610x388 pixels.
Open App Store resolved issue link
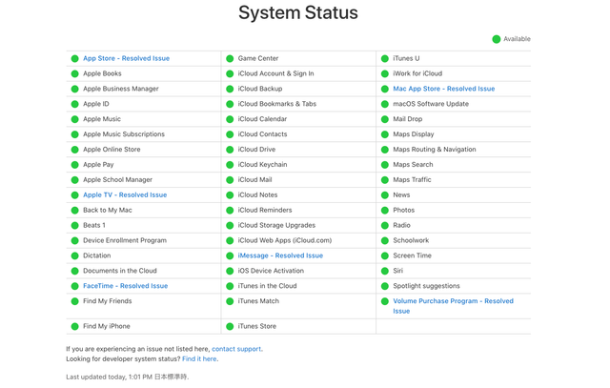(x=126, y=58)
